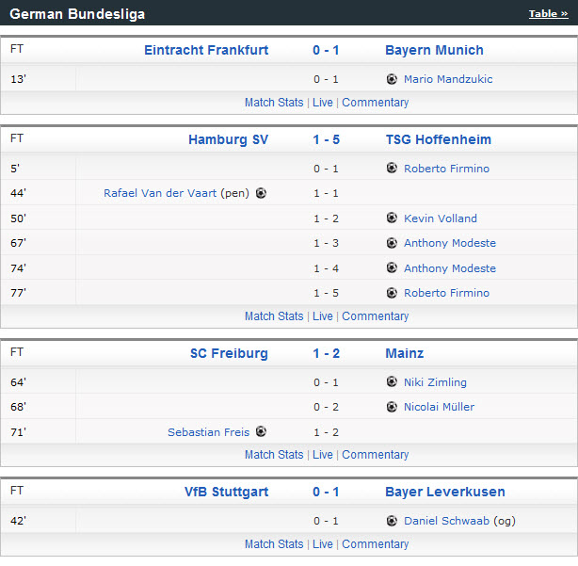
Task: Click the ball icon beside Niki Zimling
Action: 392,381
